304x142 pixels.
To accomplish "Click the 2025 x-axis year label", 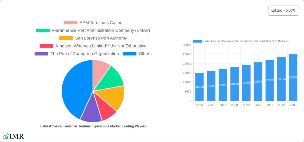I will [x=199, y=105].
